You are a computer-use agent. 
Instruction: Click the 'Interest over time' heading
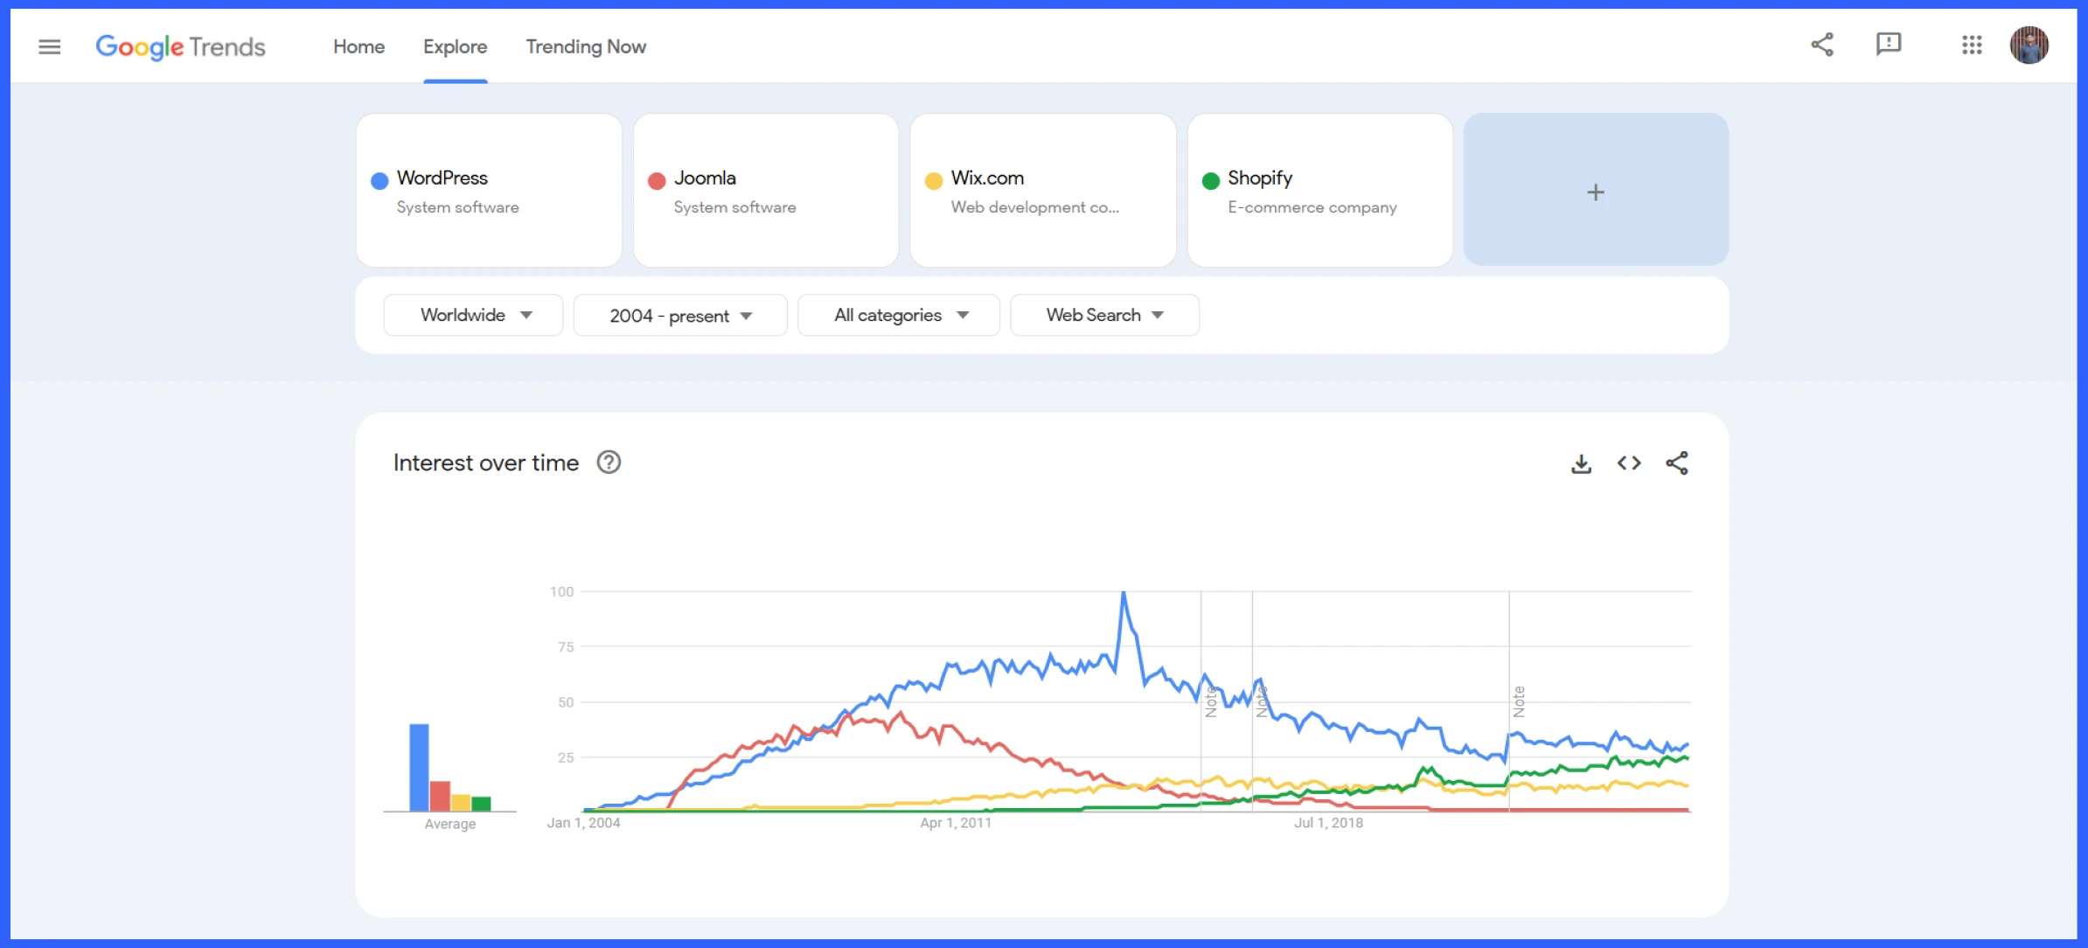(486, 463)
